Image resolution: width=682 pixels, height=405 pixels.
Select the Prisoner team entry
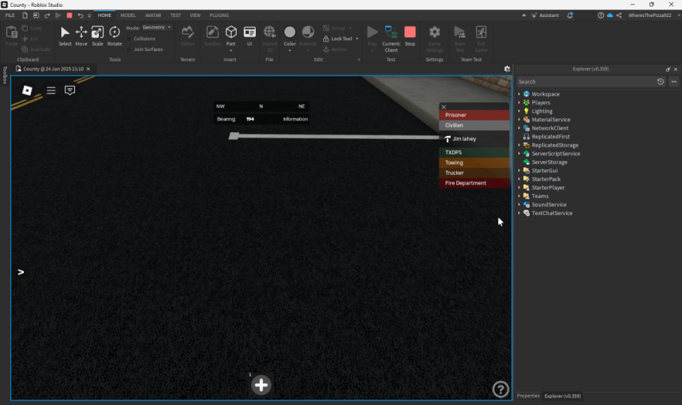tap(474, 115)
